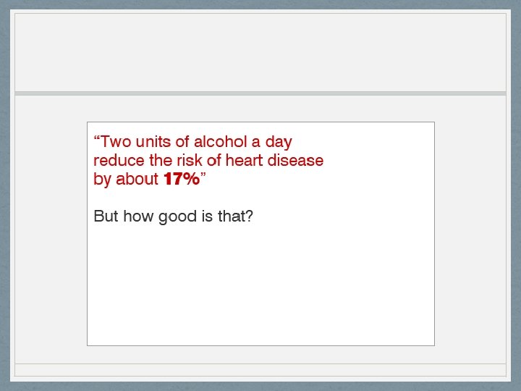This screenshot has width=521, height=391.
Task: Click the gray horizontal divider under the title
Action: pyautogui.click(x=260, y=93)
